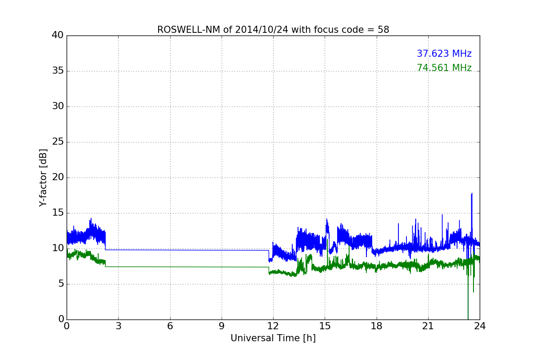Click the y-axis tick label '20'
Image resolution: width=533 pixels, height=355 pixels.
click(58, 177)
